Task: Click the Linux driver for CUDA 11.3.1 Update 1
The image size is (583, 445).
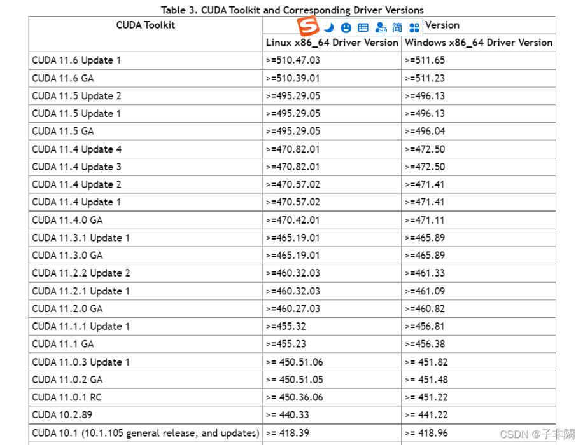Action: tap(332, 238)
